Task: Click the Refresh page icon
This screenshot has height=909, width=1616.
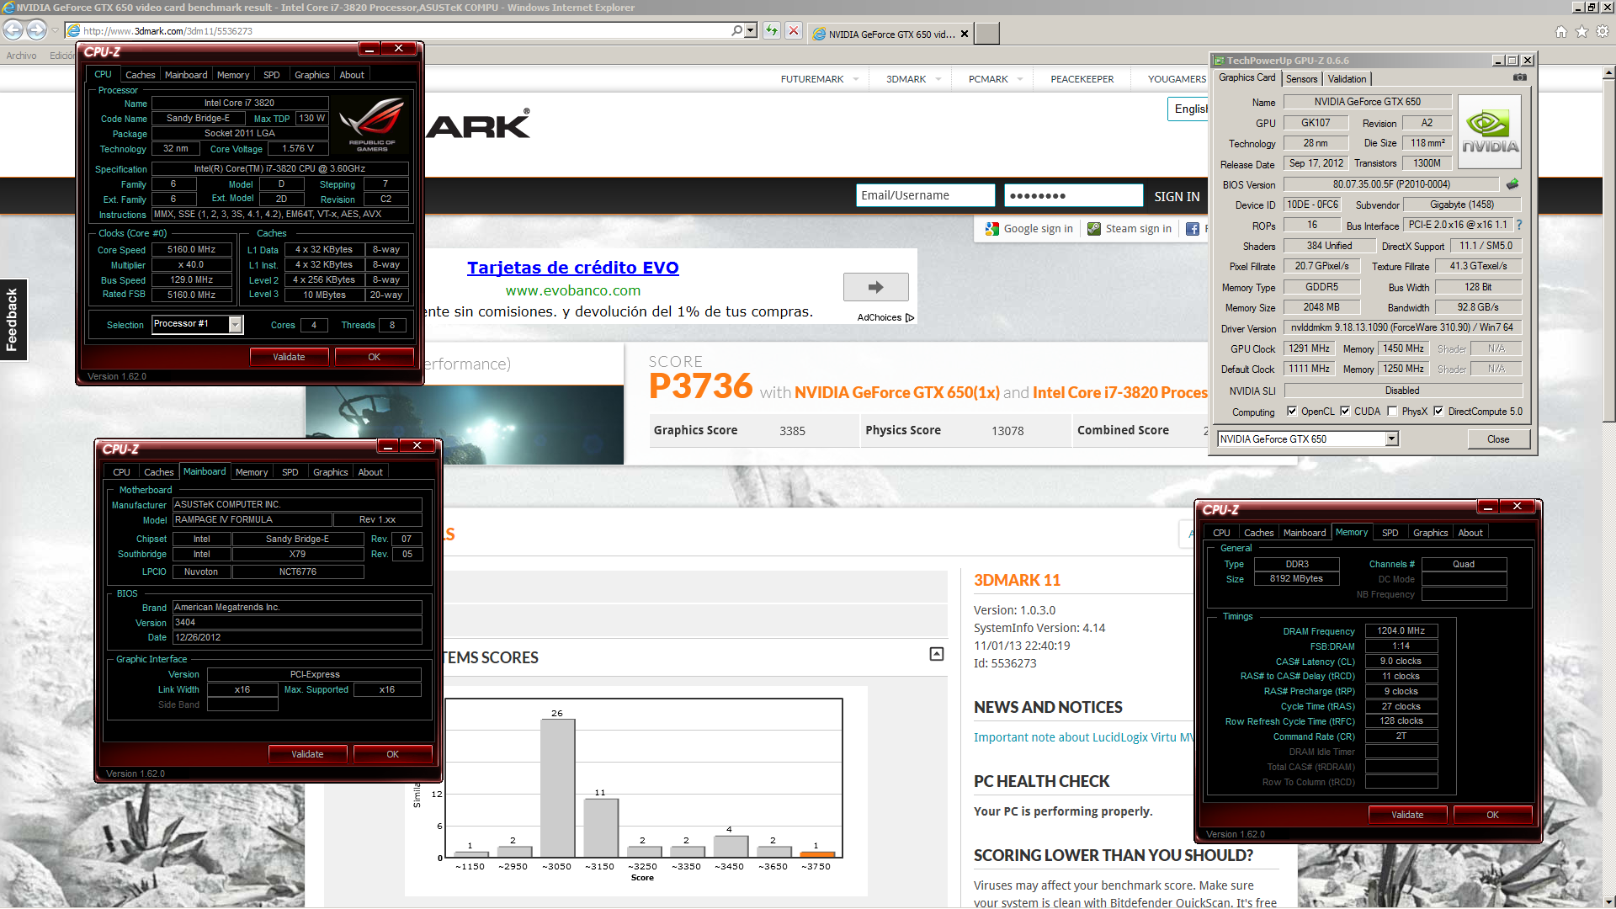Action: pyautogui.click(x=772, y=31)
